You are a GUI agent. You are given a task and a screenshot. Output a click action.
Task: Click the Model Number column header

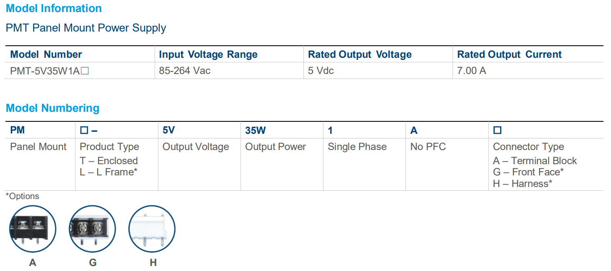point(46,54)
